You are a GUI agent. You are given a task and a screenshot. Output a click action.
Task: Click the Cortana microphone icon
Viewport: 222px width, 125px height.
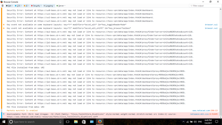[x=60, y=122]
